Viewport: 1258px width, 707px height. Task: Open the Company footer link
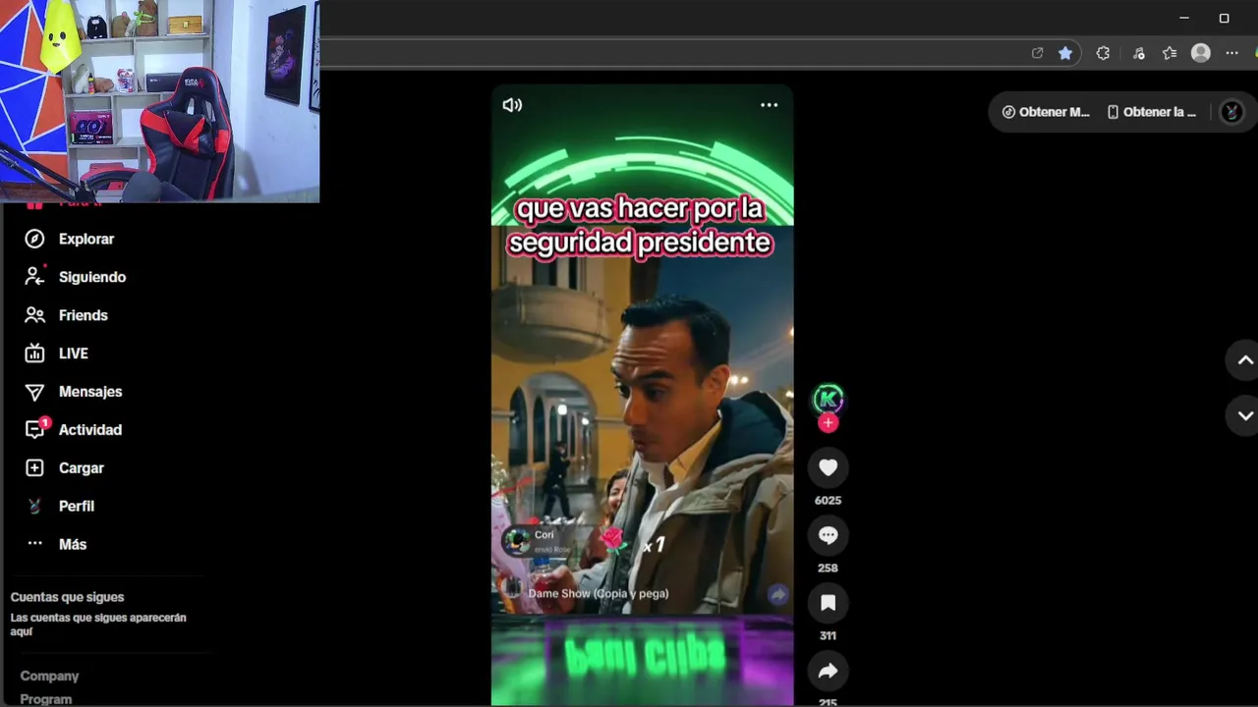coord(49,676)
